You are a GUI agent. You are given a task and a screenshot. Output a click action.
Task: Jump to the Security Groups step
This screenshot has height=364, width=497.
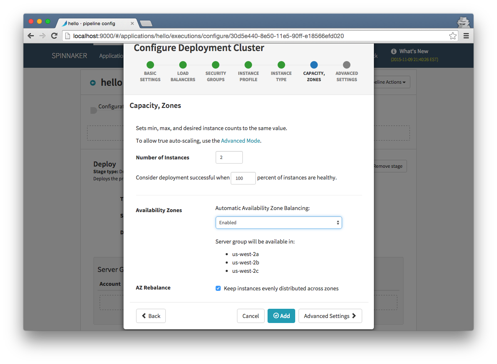tap(216, 65)
